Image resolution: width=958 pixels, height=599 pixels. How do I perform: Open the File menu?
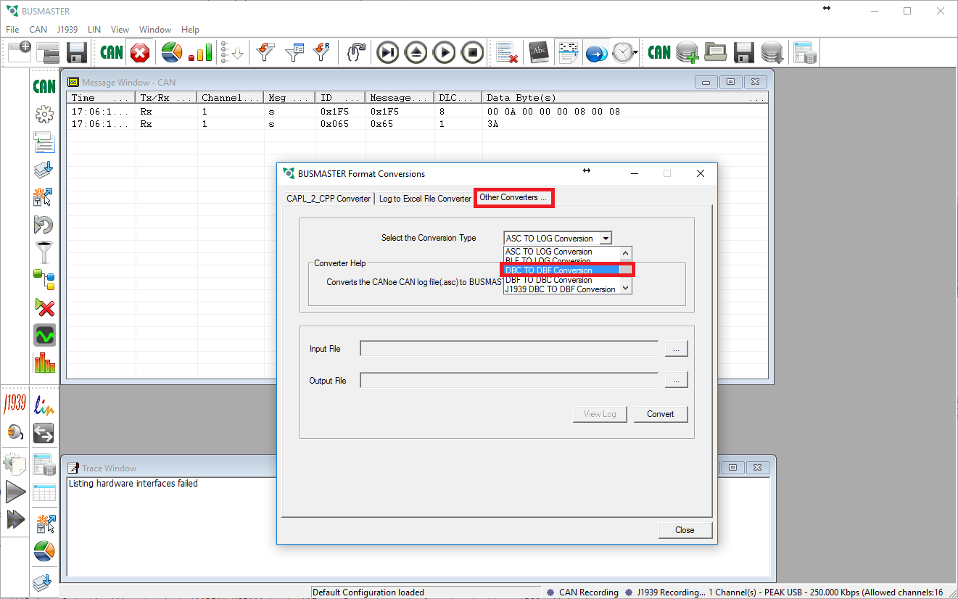pyautogui.click(x=12, y=30)
